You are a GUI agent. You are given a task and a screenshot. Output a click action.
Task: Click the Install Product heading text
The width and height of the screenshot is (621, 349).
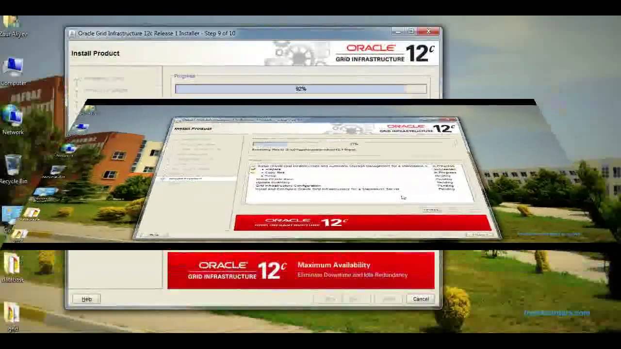click(95, 53)
